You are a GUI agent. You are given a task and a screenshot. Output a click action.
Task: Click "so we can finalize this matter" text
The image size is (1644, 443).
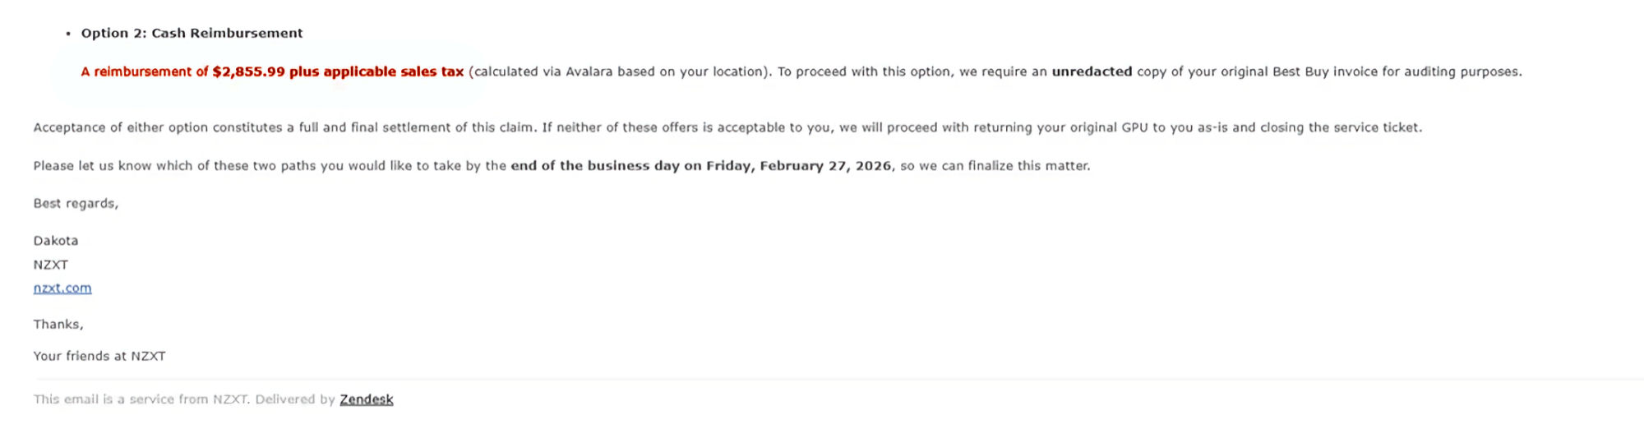[x=995, y=166]
